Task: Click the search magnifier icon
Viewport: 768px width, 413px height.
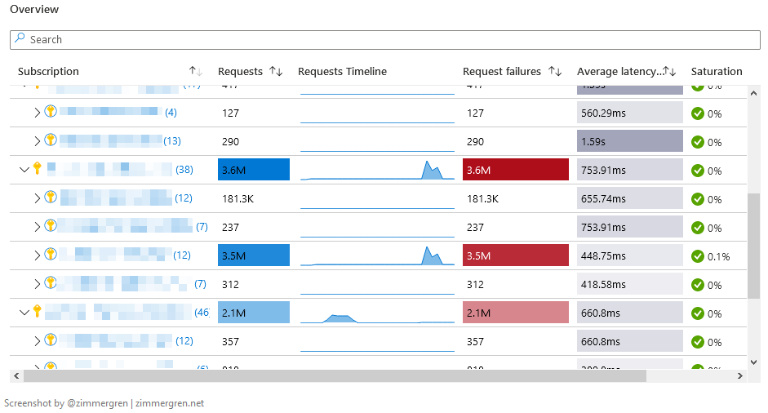Action: click(20, 39)
